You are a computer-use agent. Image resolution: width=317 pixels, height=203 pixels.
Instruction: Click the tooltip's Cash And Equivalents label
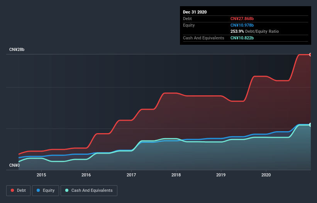(x=203, y=38)
